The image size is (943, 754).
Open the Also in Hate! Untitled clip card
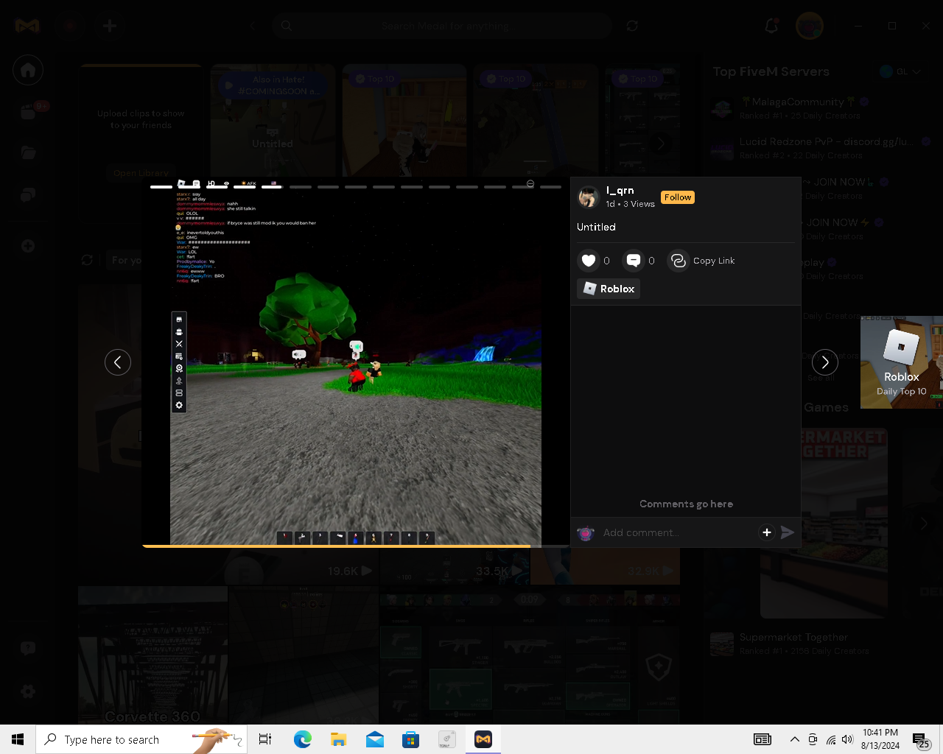click(x=273, y=120)
